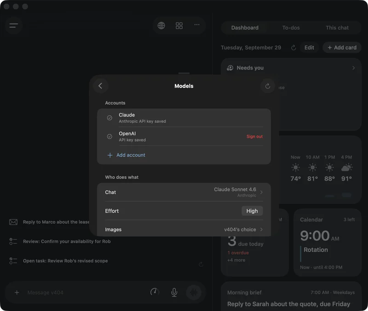Select the OpenAI account row
The height and width of the screenshot is (311, 368).
184,136
